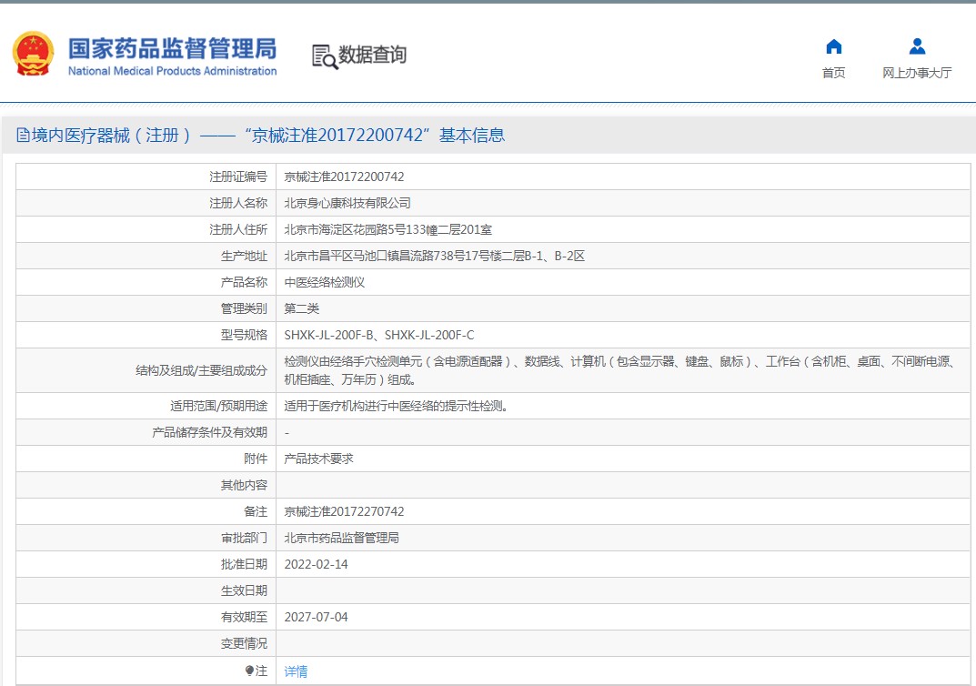Click address 北京市海淀区花园路5号133幢二层201室
This screenshot has width=976, height=686.
pos(387,229)
